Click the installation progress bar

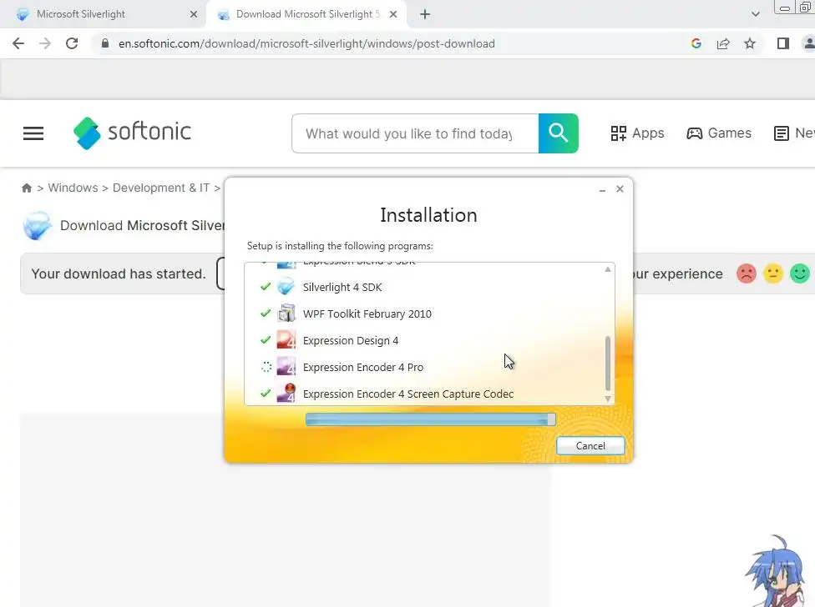[430, 419]
